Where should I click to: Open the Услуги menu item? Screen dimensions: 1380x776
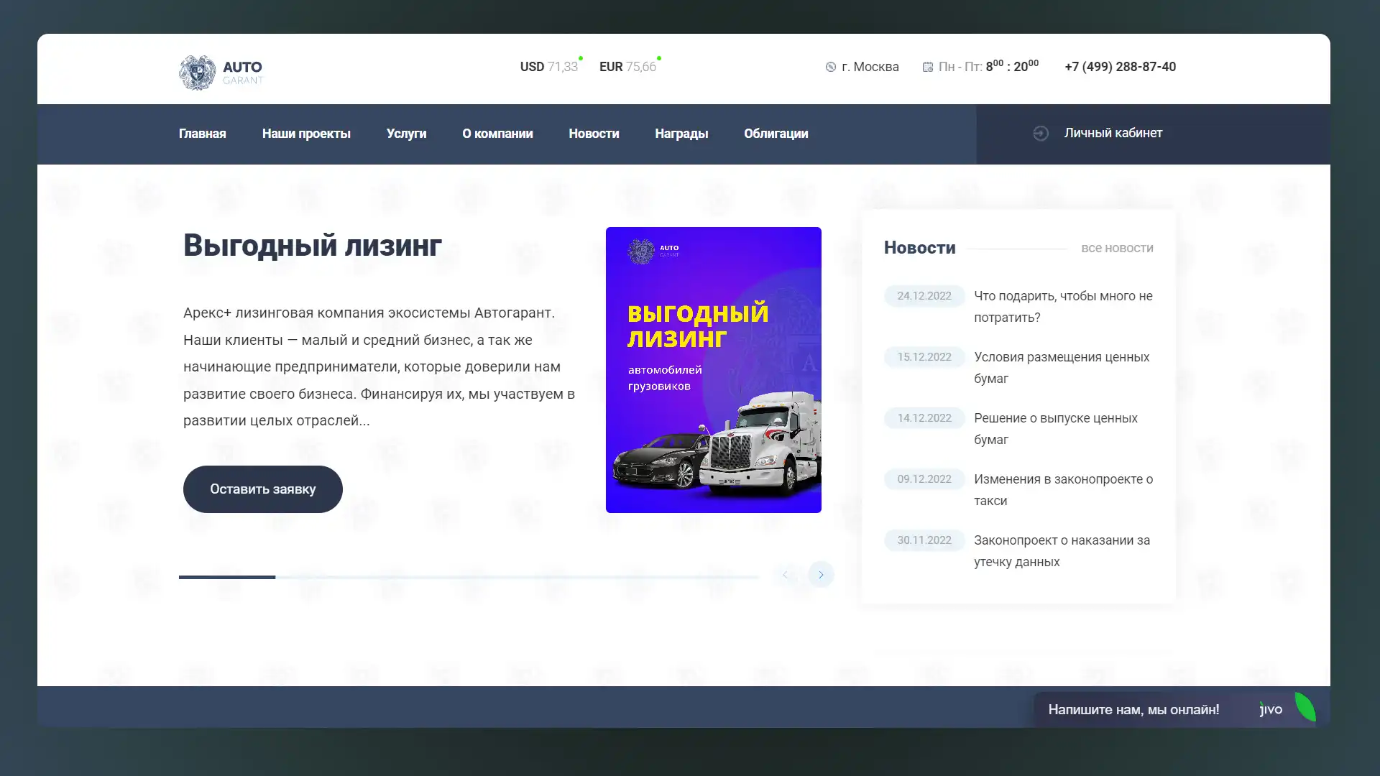pos(406,134)
